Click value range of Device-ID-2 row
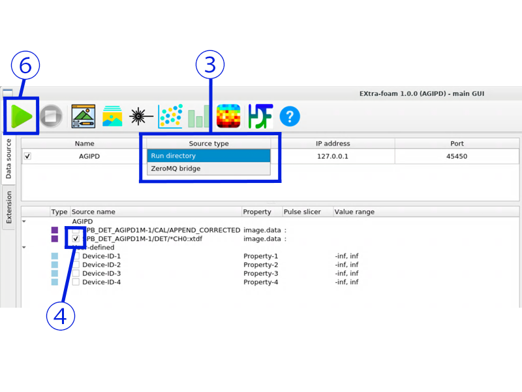Image resolution: width=522 pixels, height=392 pixels. (x=346, y=265)
